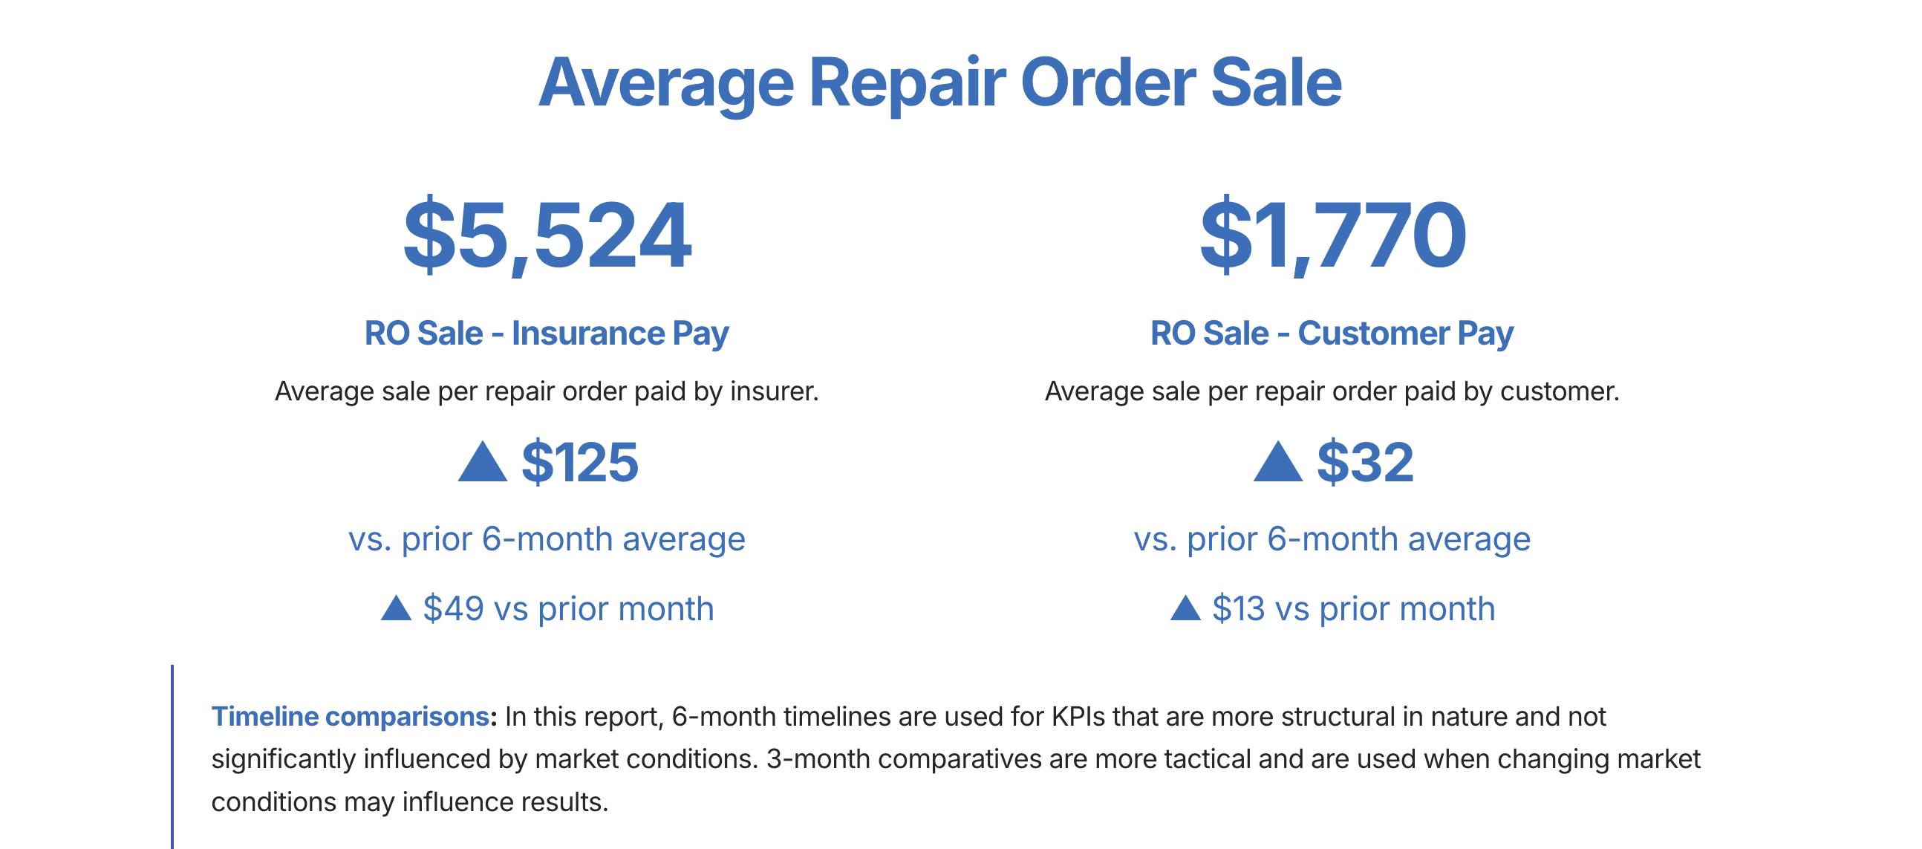Click customer 'vs. prior 6-month average' text
Image resolution: width=1922 pixels, height=849 pixels.
click(x=1332, y=539)
